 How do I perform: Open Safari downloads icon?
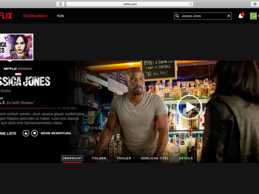click(x=255, y=4)
